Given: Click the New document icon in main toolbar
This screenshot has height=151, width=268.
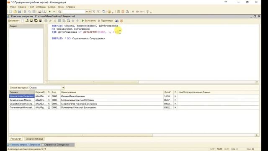Looking at the screenshot, I should pyautogui.click(x=10, y=12).
